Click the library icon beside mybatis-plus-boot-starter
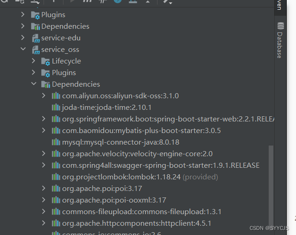The height and width of the screenshot is (235, 296). pyautogui.click(x=56, y=131)
